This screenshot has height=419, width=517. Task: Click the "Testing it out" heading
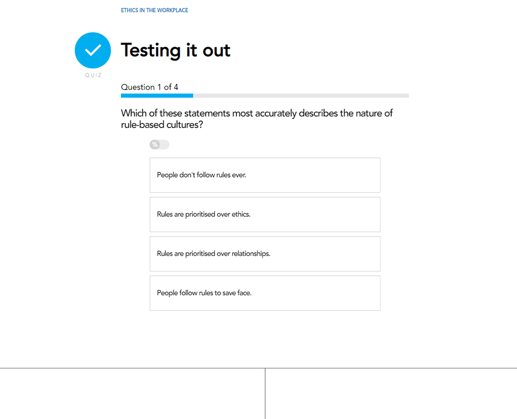[175, 50]
